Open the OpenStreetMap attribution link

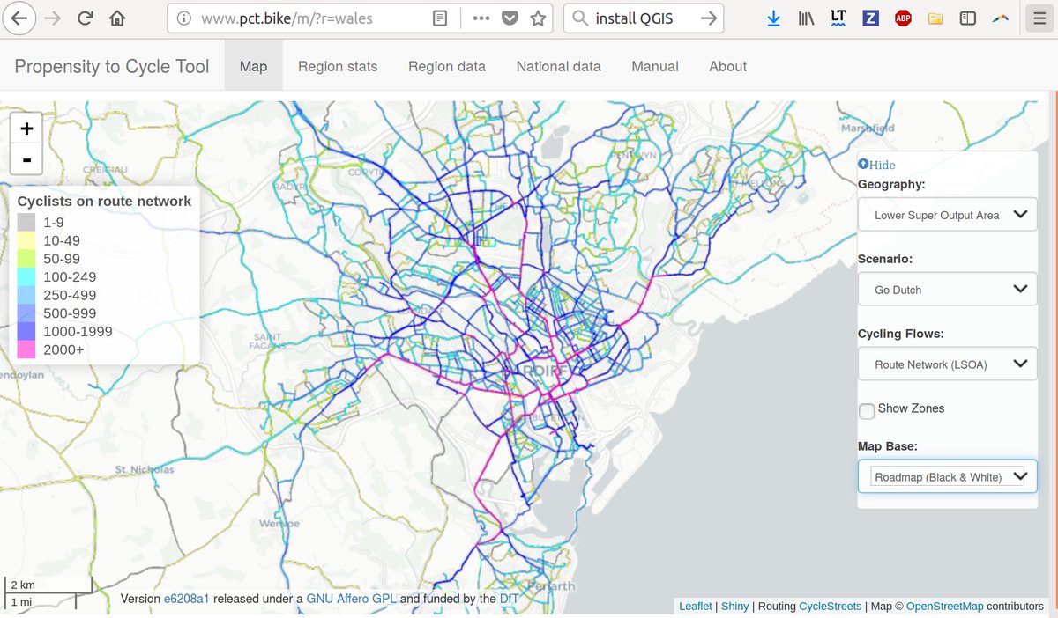pyautogui.click(x=944, y=607)
